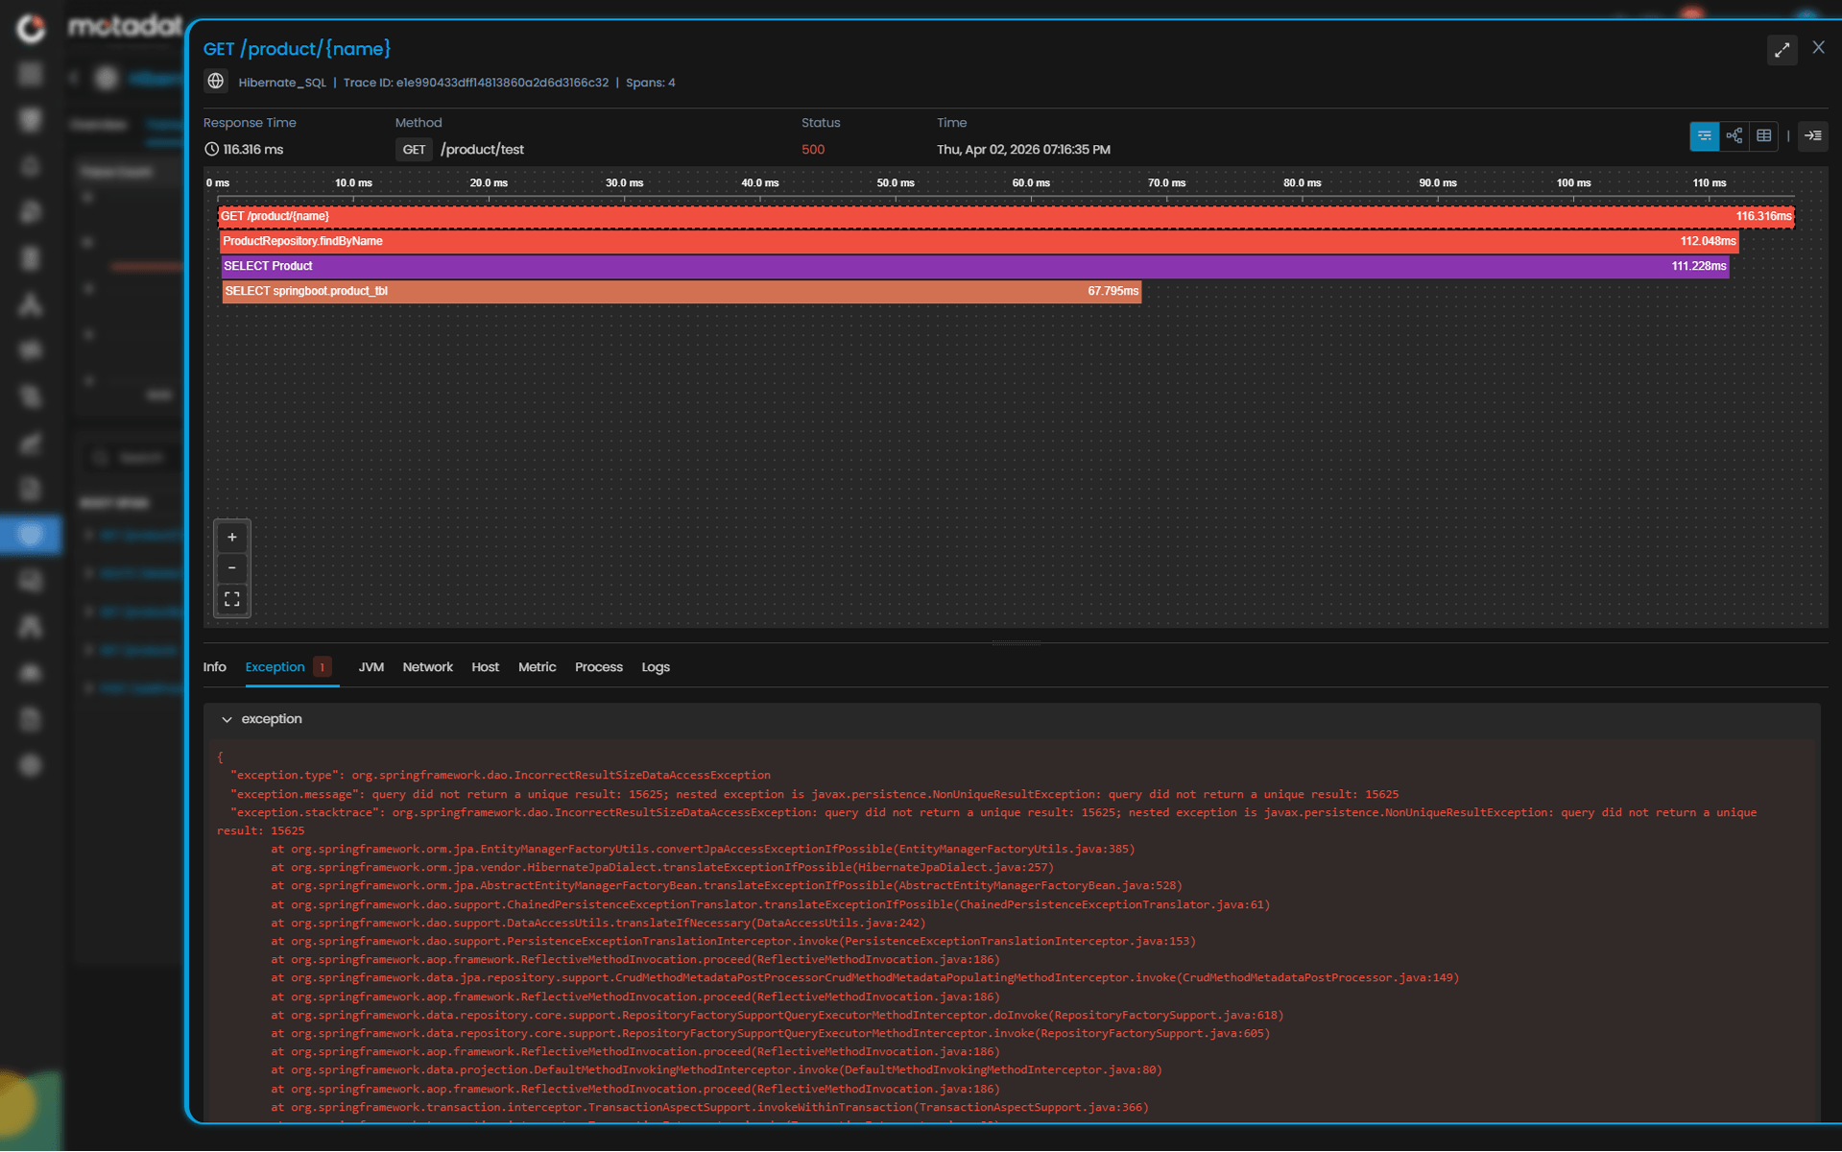1842x1152 pixels.
Task: Click the collapse side panel arrow icon
Action: 1812,136
